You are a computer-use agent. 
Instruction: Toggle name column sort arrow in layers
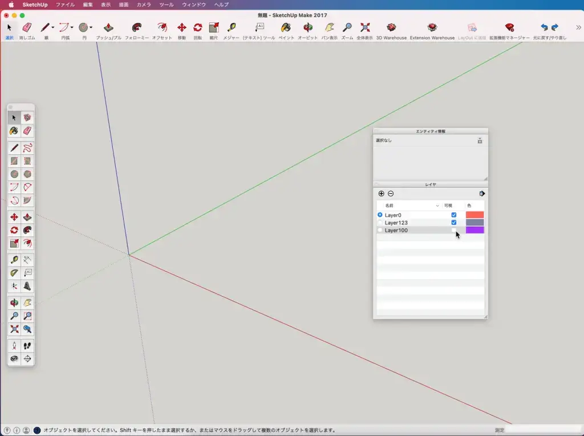tap(437, 205)
